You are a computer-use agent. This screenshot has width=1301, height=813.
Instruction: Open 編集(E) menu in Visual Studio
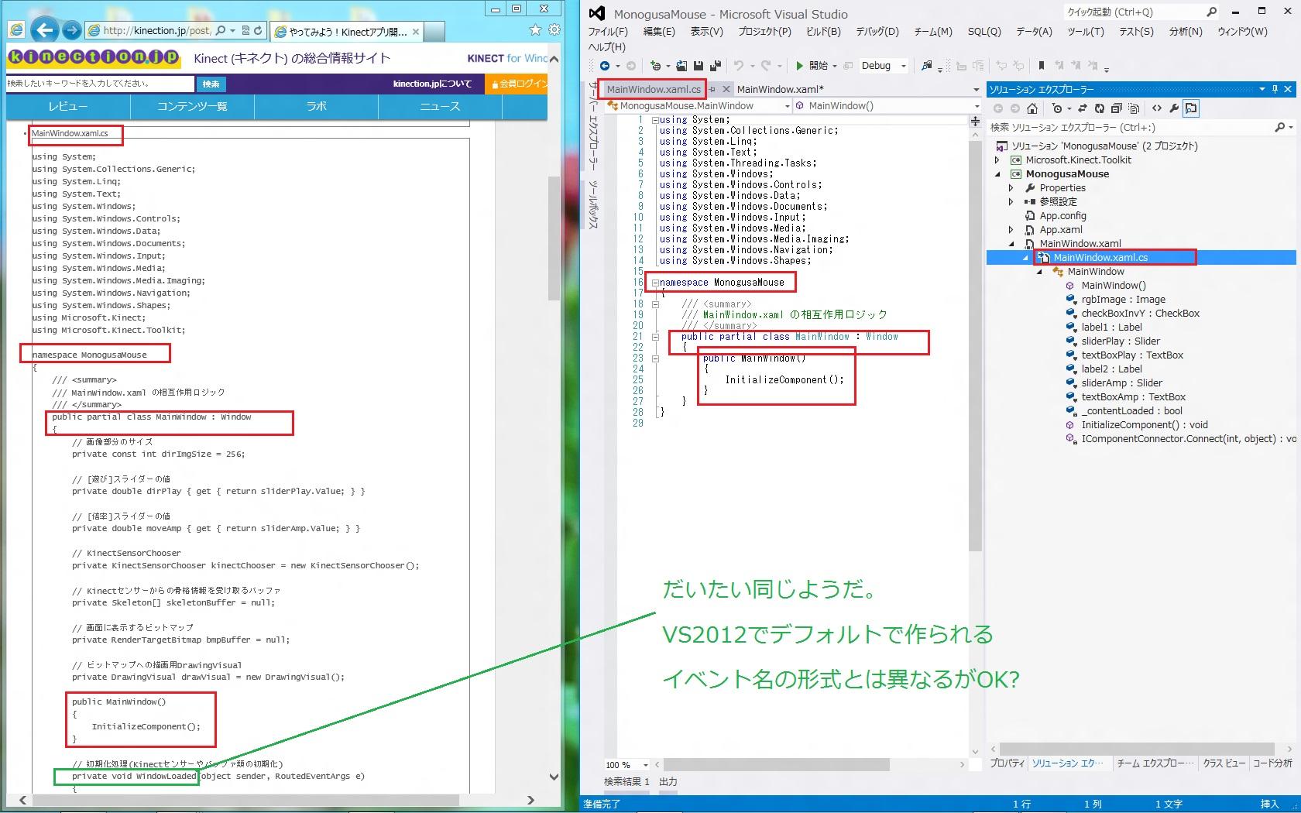point(659,32)
